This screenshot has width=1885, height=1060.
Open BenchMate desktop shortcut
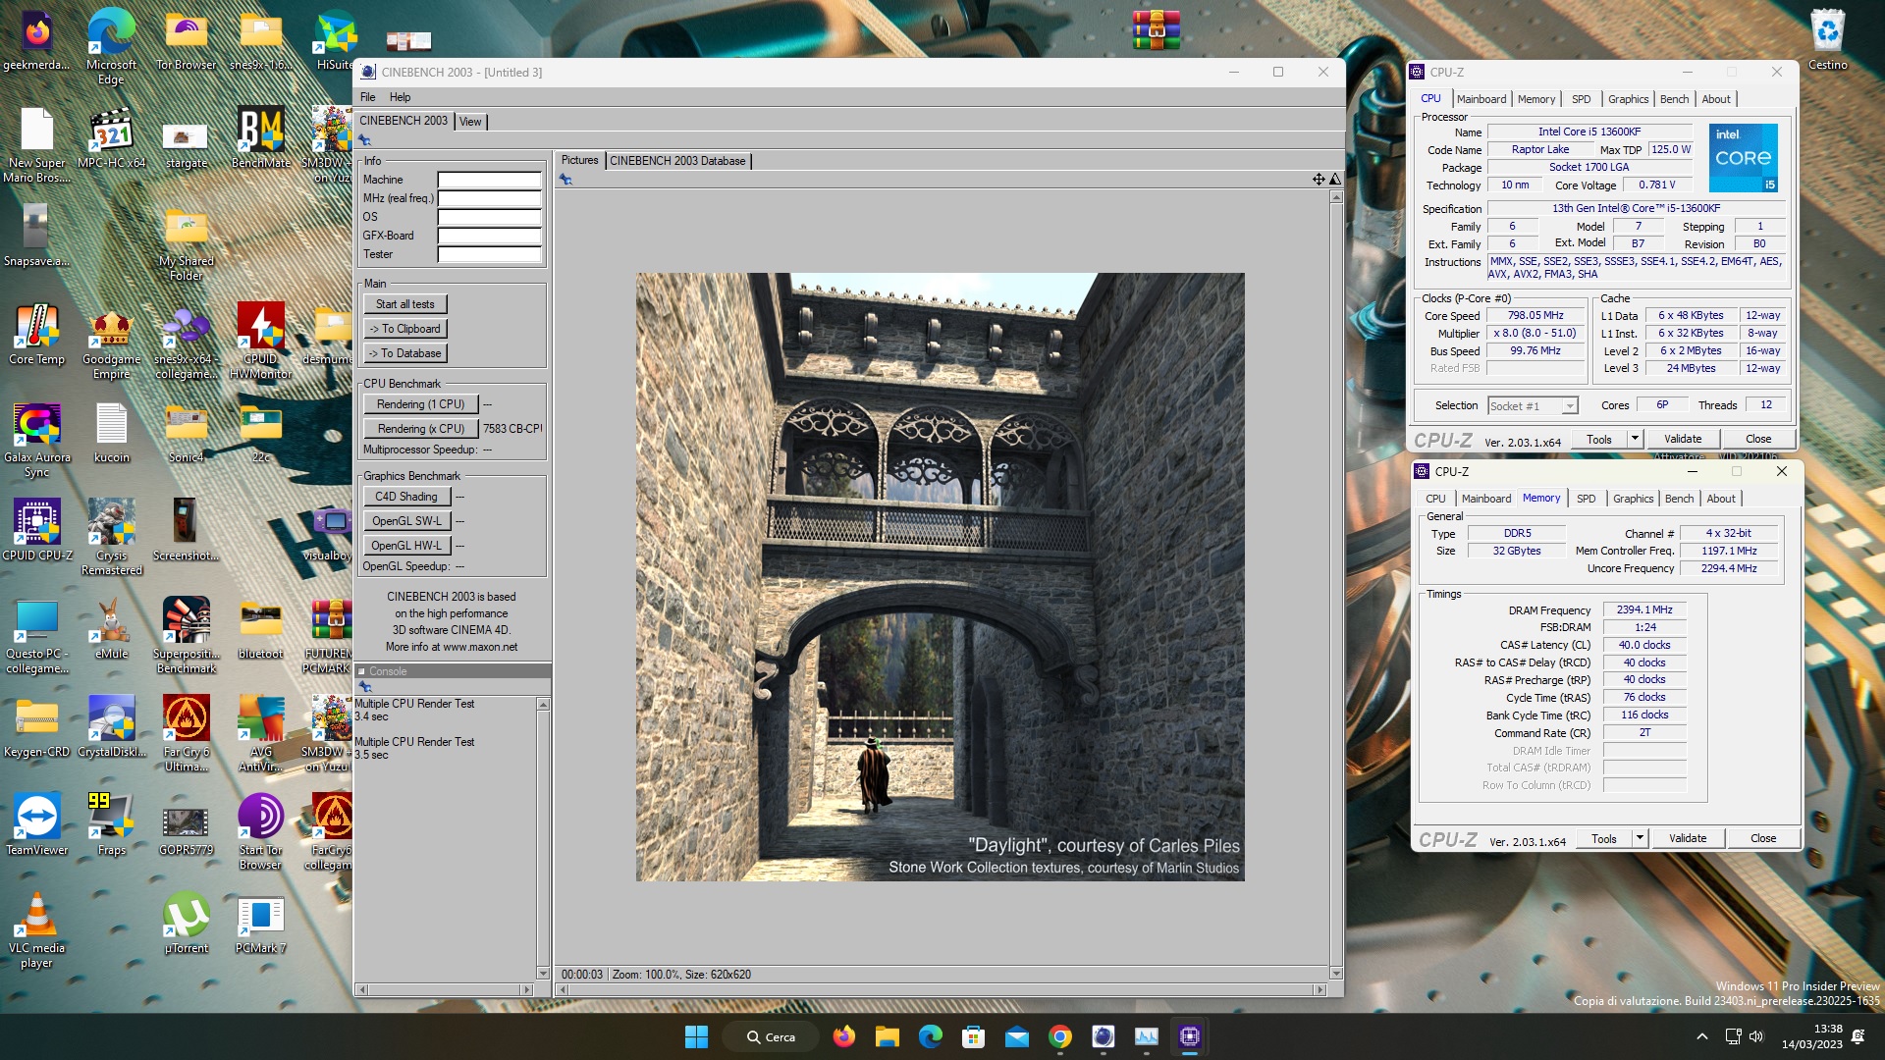(260, 138)
